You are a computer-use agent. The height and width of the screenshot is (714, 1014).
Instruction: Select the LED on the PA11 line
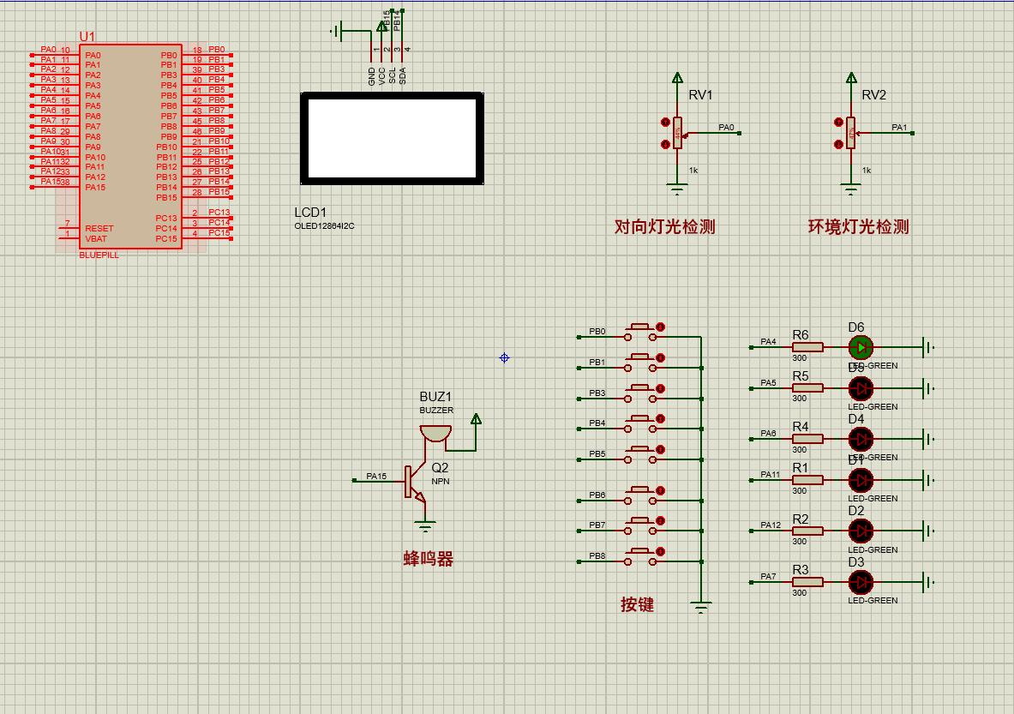point(861,480)
